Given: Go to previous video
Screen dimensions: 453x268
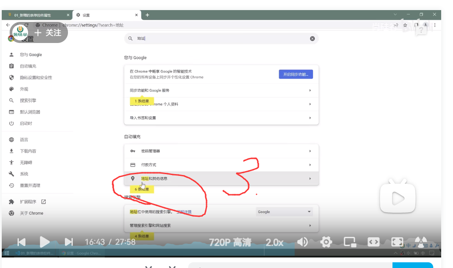Looking at the screenshot, I should point(21,242).
